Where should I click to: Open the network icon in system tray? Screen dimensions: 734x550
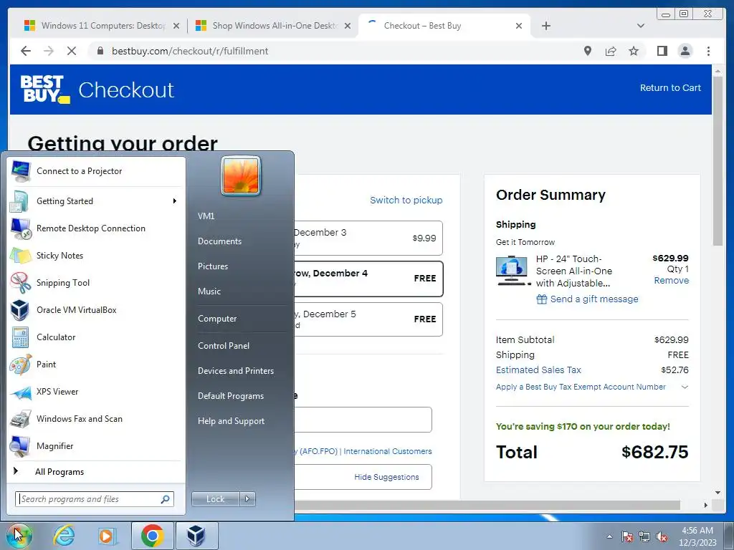tap(644, 537)
